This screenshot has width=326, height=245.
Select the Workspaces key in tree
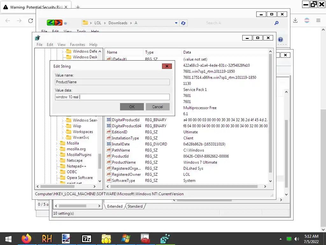click(83, 132)
